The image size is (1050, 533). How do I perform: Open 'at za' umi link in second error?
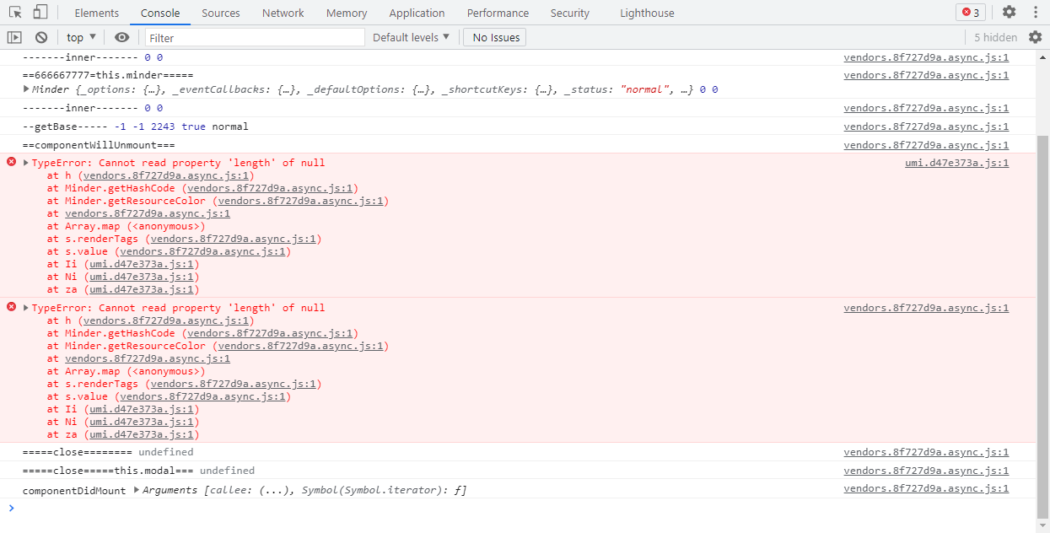(x=142, y=434)
